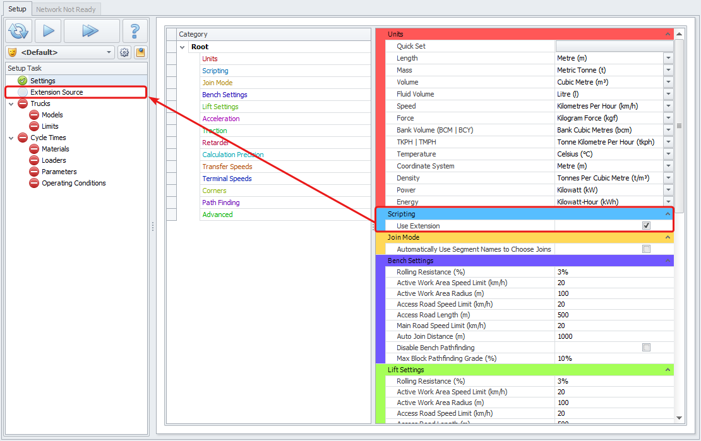
Task: Collapse the Root category node
Action: click(x=183, y=47)
